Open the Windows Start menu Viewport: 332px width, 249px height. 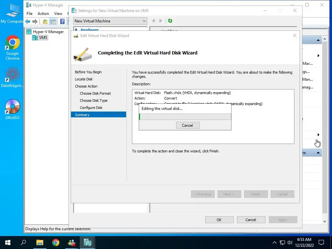click(8, 243)
